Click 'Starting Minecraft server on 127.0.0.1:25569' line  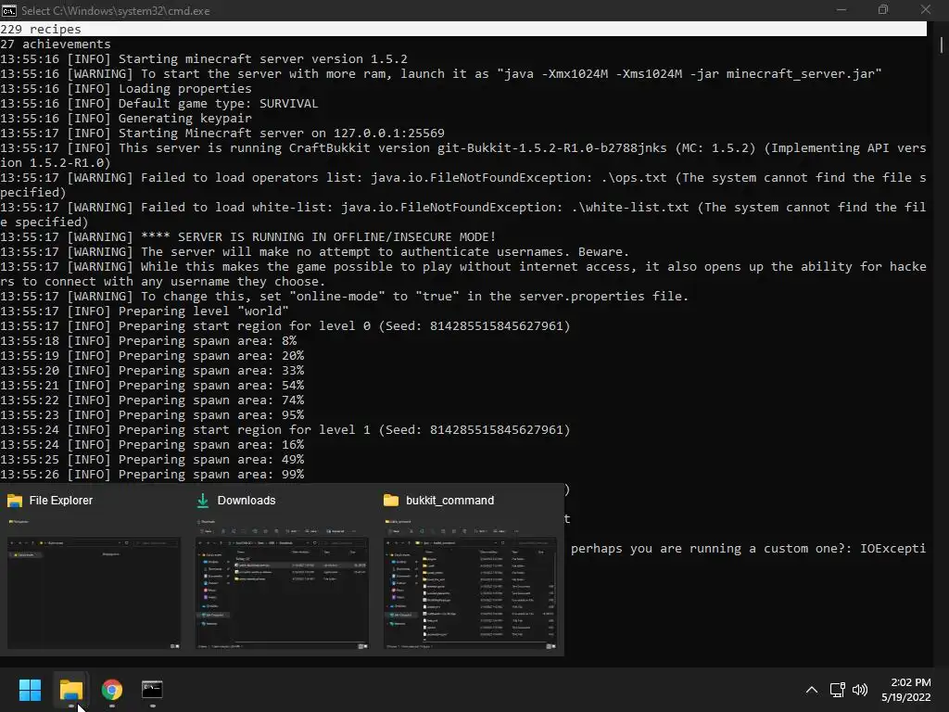coord(222,133)
